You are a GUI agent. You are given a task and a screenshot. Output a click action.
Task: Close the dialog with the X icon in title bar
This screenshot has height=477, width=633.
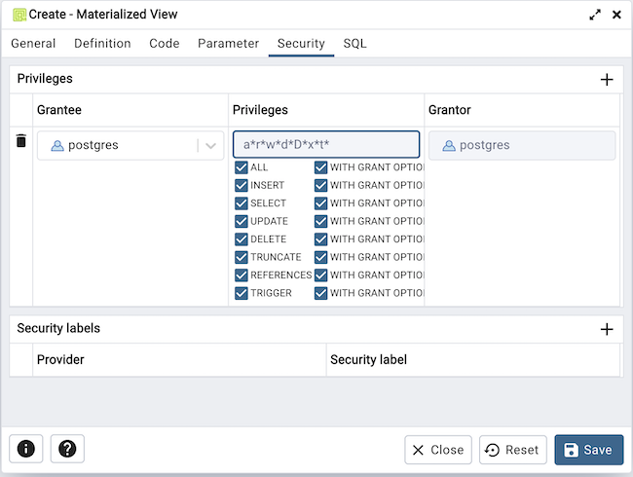616,15
